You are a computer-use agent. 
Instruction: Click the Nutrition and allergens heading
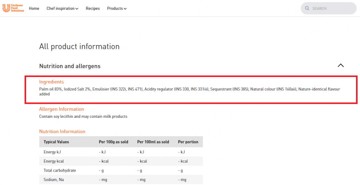pos(70,66)
